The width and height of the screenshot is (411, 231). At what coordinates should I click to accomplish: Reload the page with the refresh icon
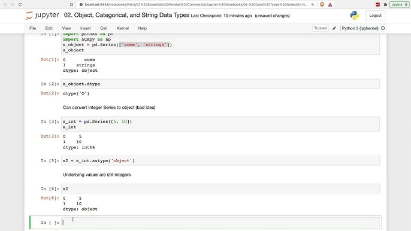point(20,4)
